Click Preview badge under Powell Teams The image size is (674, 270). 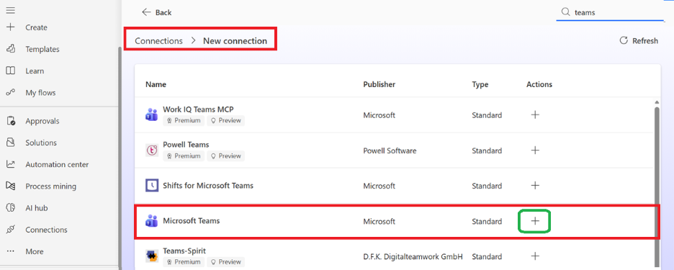tap(225, 156)
